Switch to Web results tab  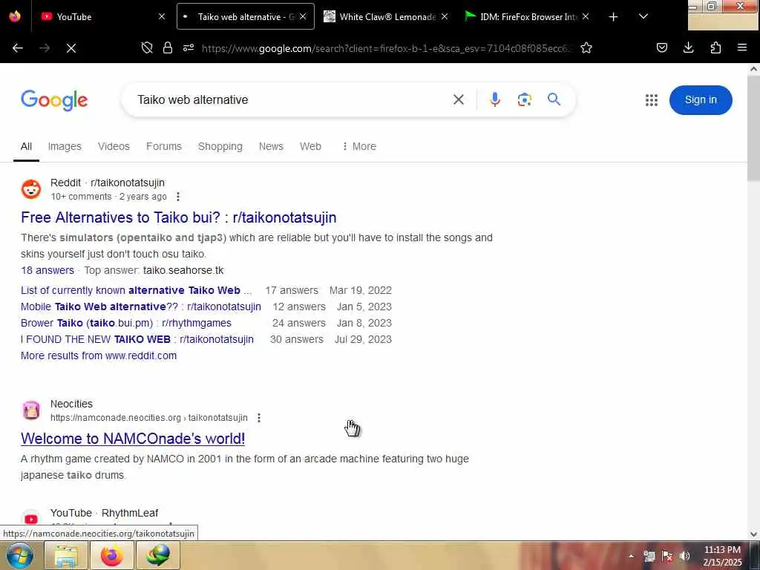click(310, 146)
